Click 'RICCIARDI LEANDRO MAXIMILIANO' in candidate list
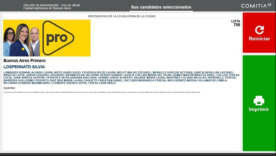 pos(26,83)
